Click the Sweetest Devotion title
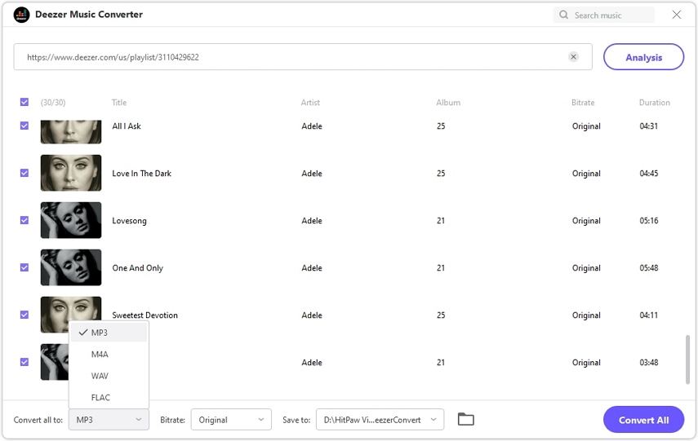Screen dimensions: 698x441 (x=144, y=315)
